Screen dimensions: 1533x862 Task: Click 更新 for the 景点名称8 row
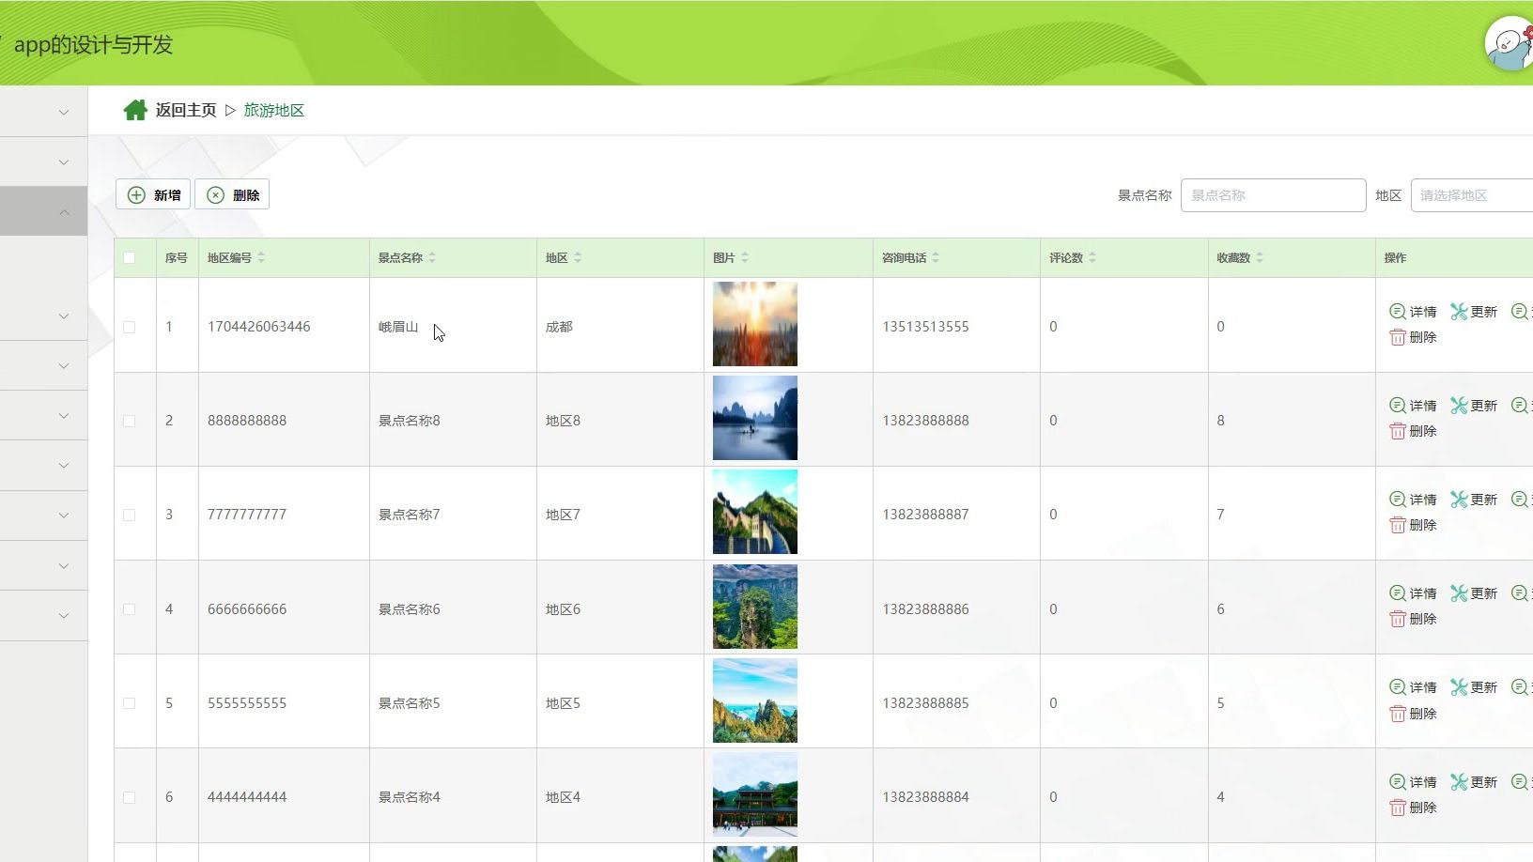1474,406
